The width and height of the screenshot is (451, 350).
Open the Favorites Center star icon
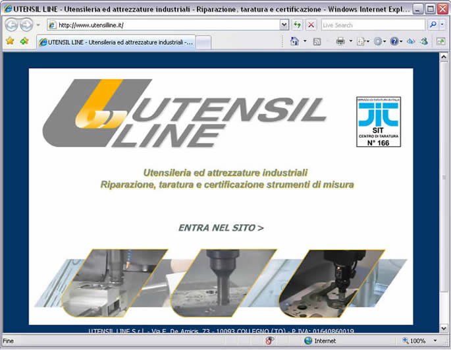[10, 41]
